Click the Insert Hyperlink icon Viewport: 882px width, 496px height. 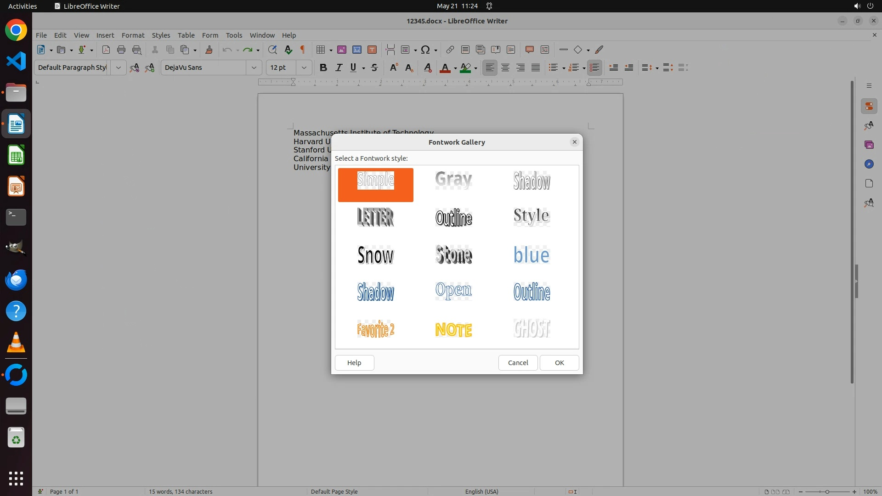(x=450, y=50)
